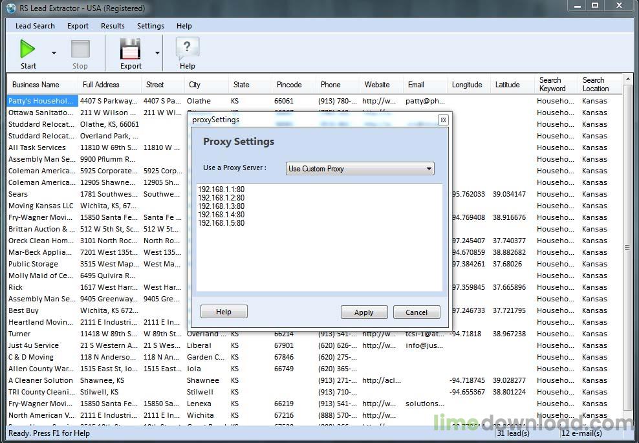This screenshot has width=639, height=443.
Task: Open the Settings menu
Action: point(150,26)
